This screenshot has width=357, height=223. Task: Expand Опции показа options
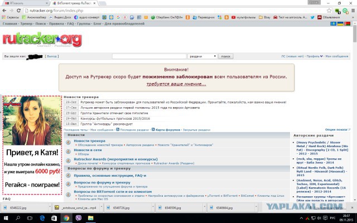pos(337,129)
